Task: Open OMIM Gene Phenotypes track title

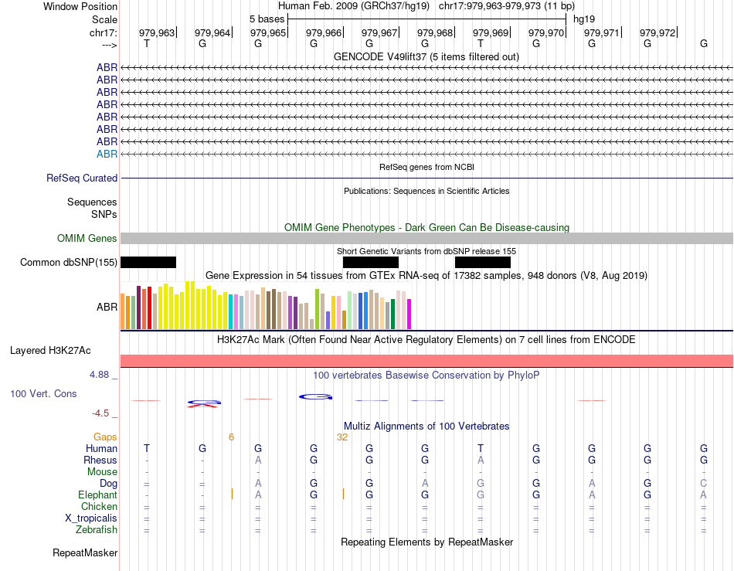Action: click(426, 227)
